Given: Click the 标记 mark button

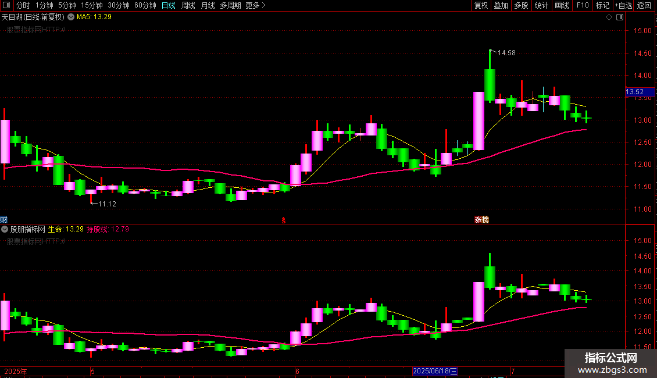Looking at the screenshot, I should (x=602, y=5).
